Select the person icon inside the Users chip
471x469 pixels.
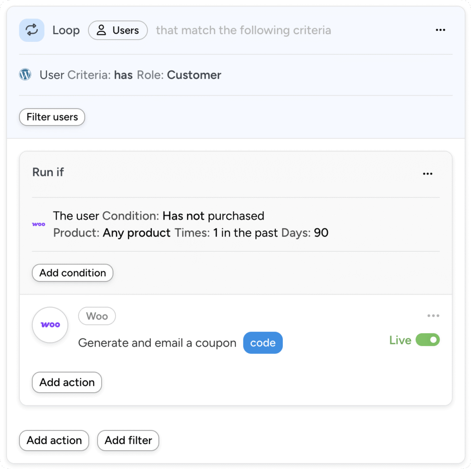(x=101, y=30)
